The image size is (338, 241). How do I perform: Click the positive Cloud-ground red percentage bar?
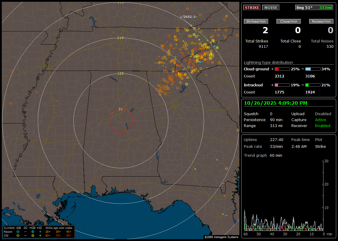tap(282, 69)
